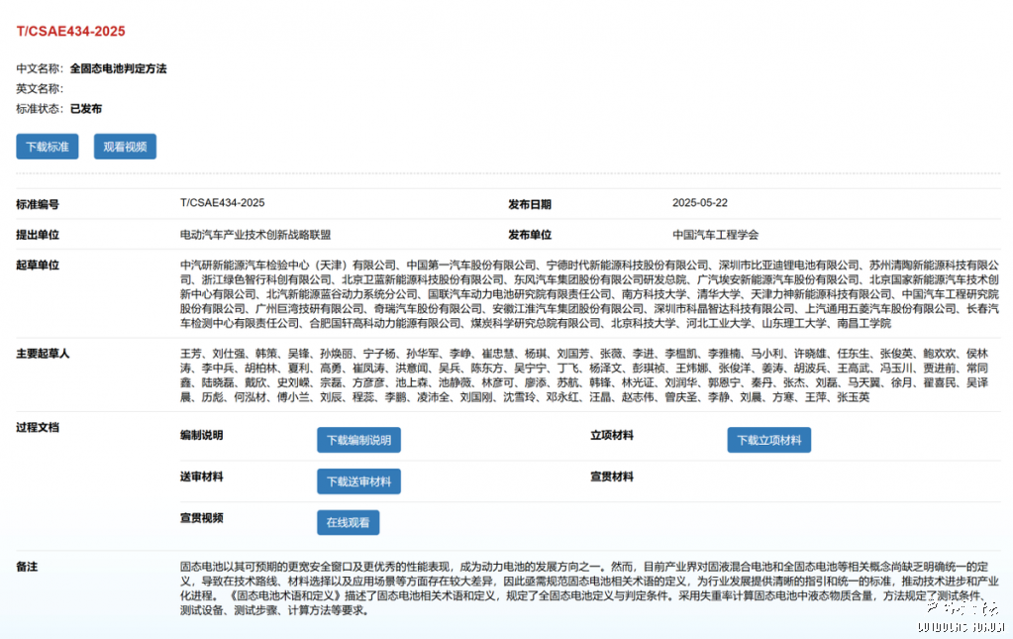This screenshot has height=639, width=1013.
Task: Click the 过程文档 row label
Action: pyautogui.click(x=38, y=427)
